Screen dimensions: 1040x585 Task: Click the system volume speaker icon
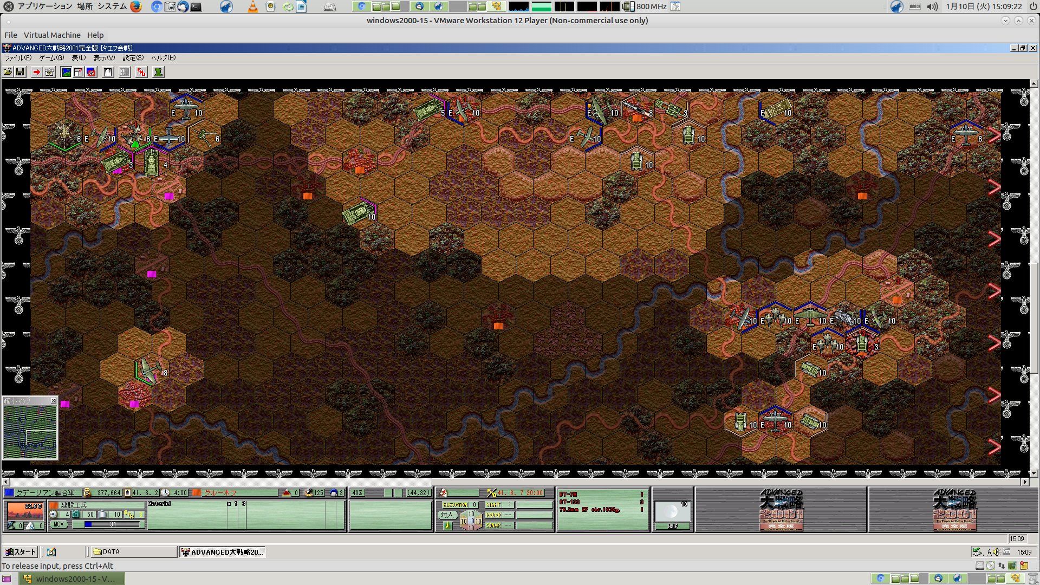[x=932, y=6]
